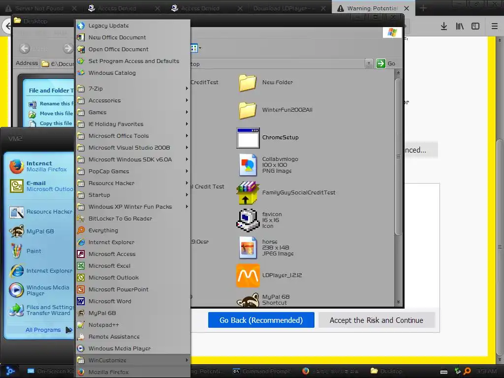504x378 pixels.
Task: Click the Open Office Document icon
Action: [81, 49]
